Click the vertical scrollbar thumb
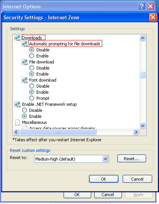Viewport: 159px width, 204px height. coord(142,75)
